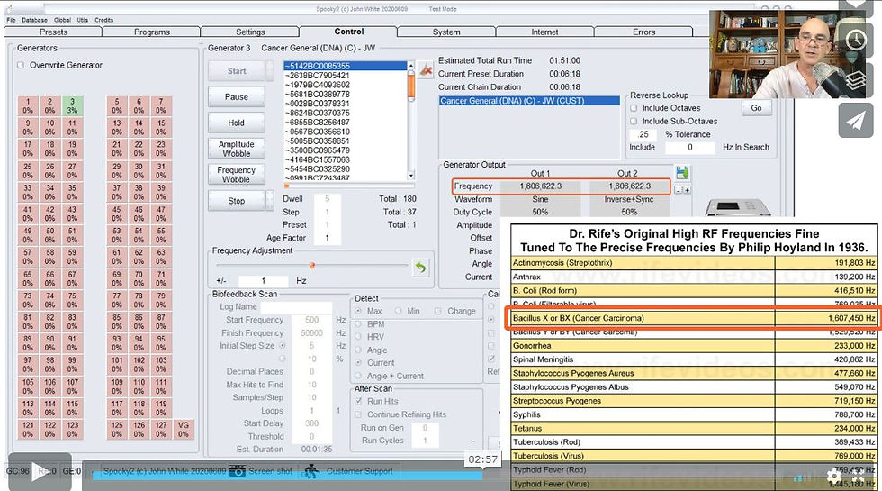Image resolution: width=882 pixels, height=491 pixels.
Task: Click the paper-plane share icon
Action: click(856, 120)
